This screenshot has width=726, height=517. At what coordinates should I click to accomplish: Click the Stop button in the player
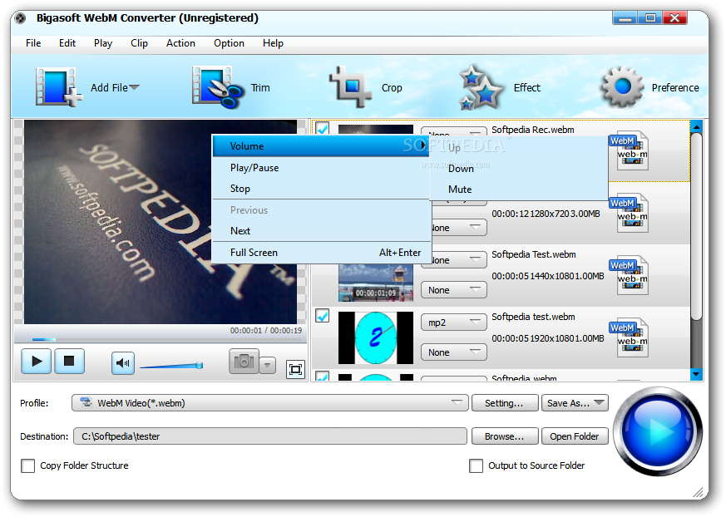pyautogui.click(x=70, y=361)
